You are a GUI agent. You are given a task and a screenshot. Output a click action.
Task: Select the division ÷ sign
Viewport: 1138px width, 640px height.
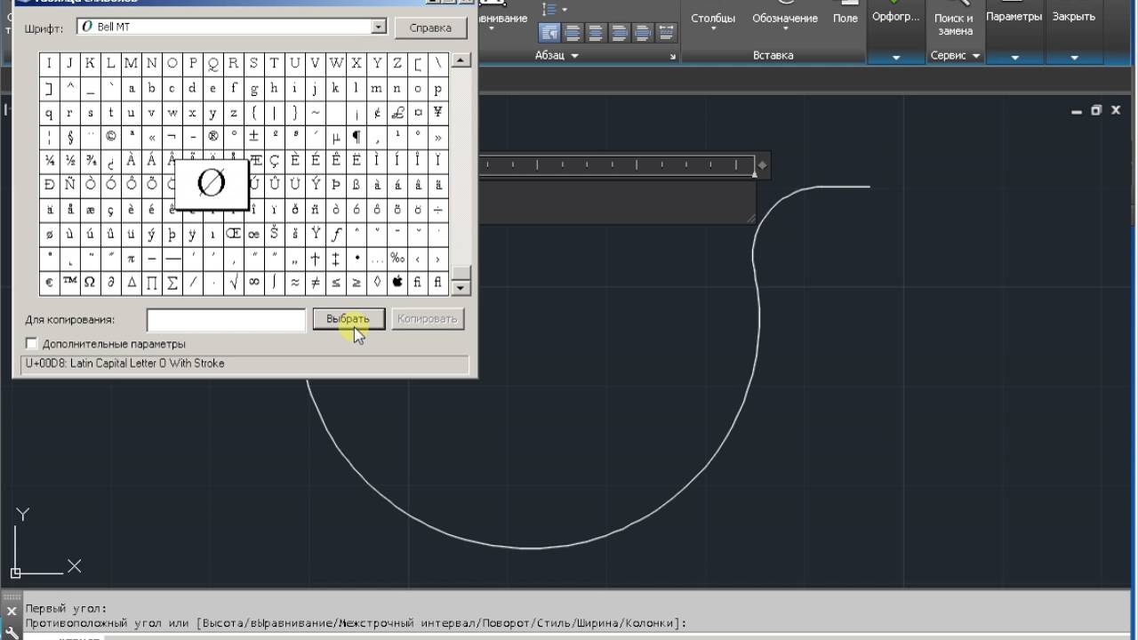(x=438, y=210)
